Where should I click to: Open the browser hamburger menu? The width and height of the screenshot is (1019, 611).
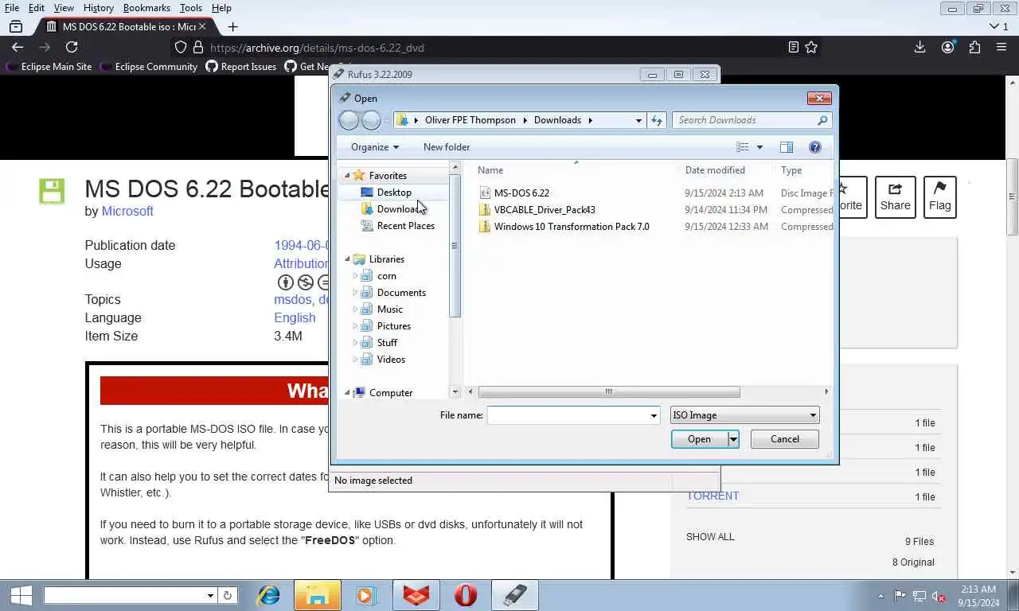point(1001,48)
